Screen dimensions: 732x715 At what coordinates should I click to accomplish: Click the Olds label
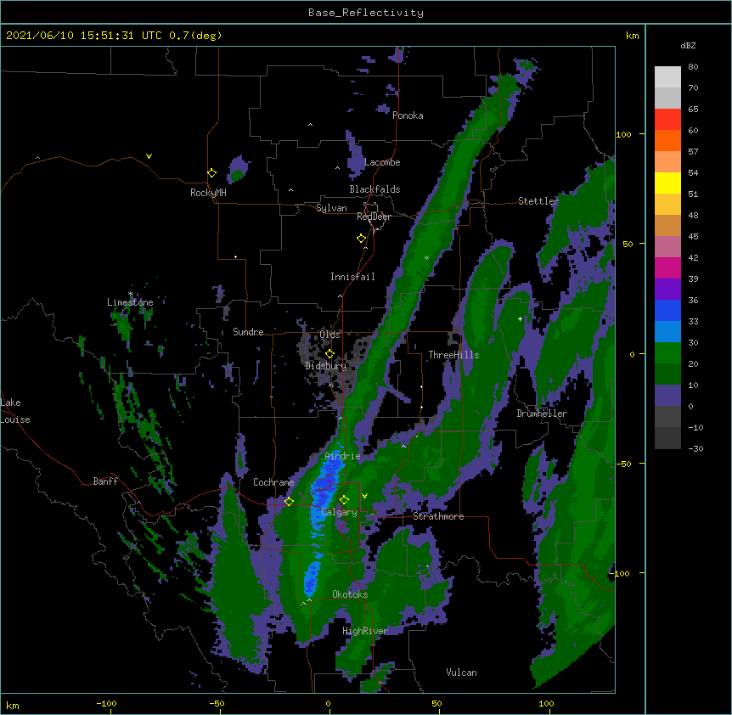pyautogui.click(x=329, y=335)
